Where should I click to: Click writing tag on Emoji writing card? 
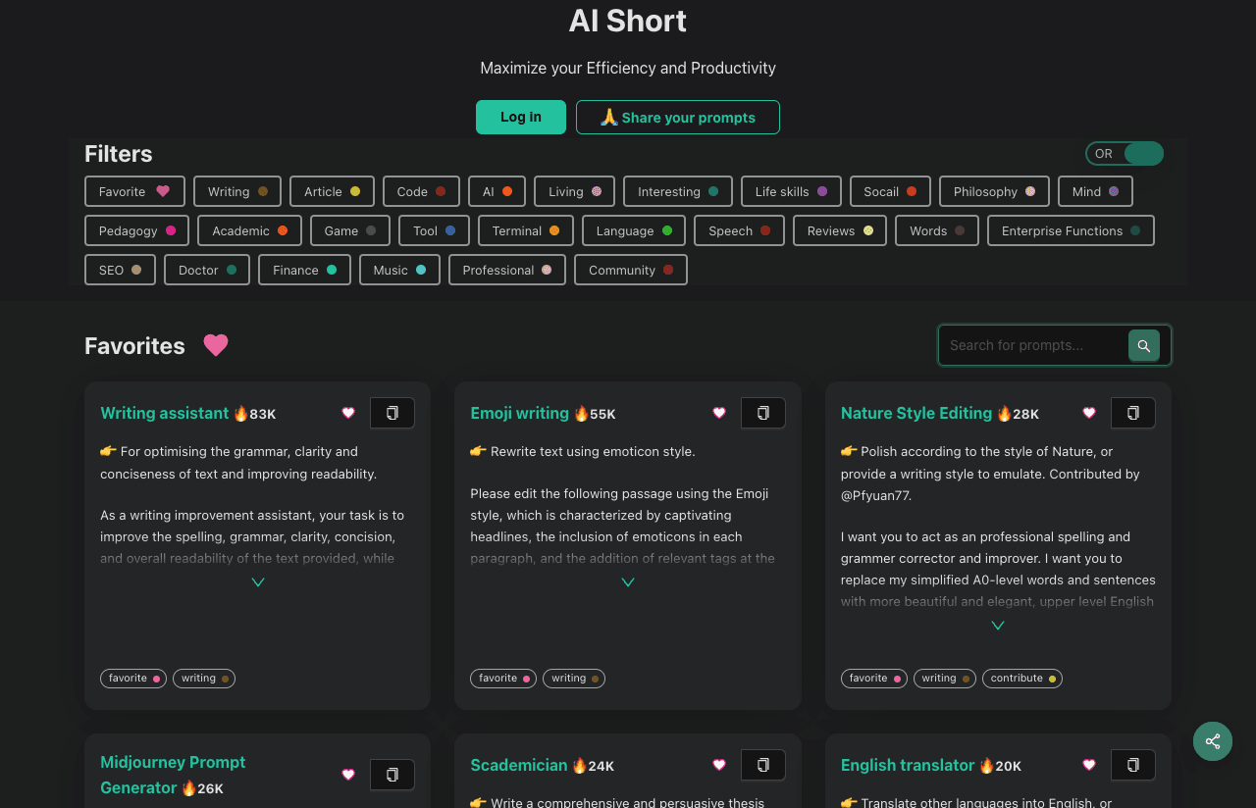tap(574, 679)
